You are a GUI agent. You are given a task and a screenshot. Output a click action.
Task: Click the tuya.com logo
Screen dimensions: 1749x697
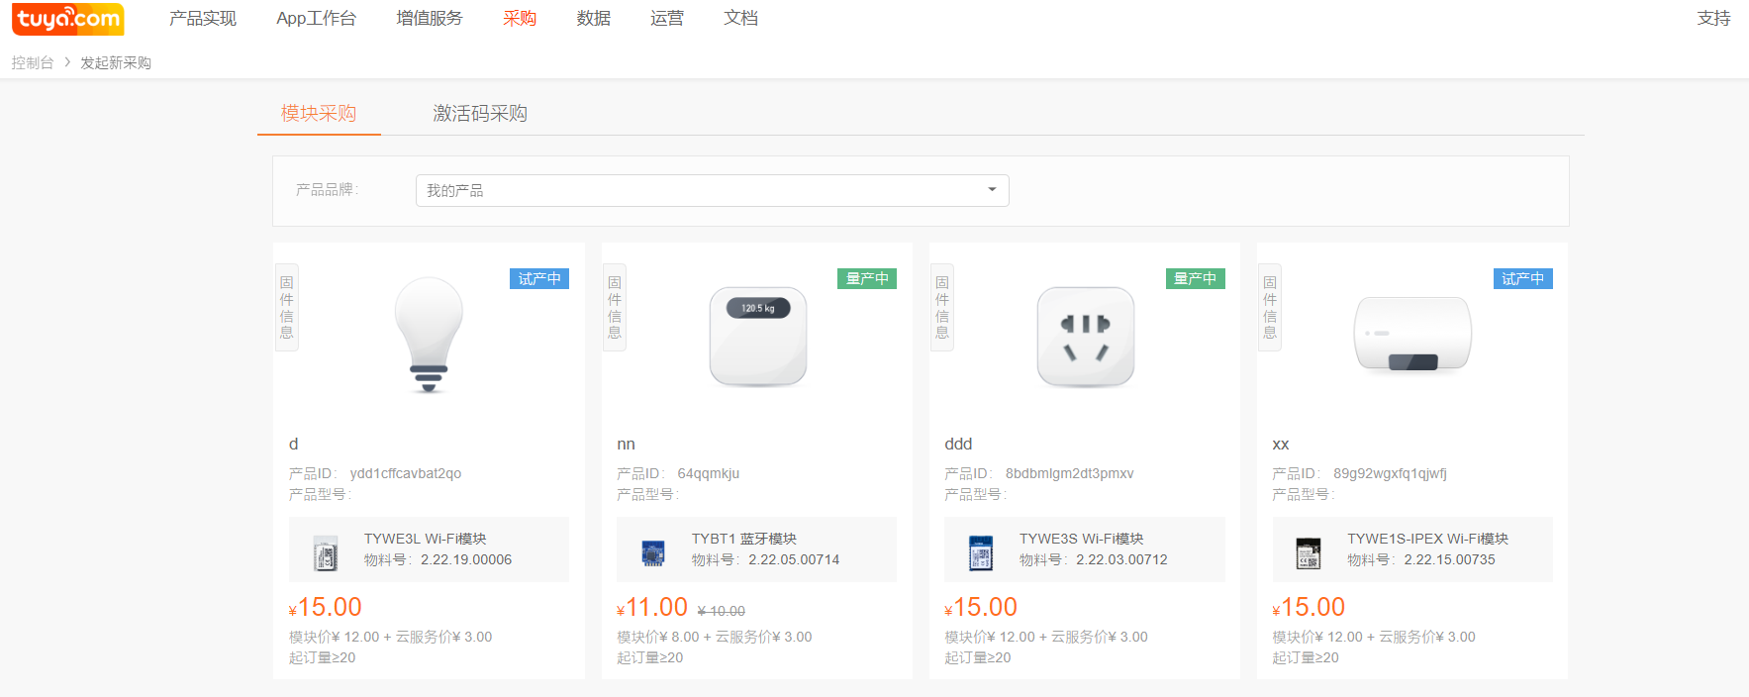coord(68,19)
